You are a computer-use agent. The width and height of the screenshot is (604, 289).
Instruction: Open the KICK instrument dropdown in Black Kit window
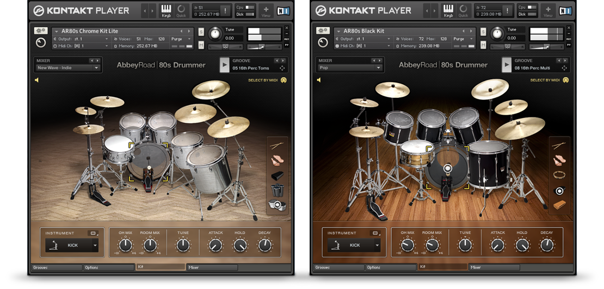[x=354, y=245]
